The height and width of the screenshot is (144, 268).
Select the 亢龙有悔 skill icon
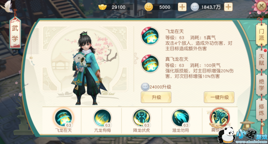[x=102, y=118]
